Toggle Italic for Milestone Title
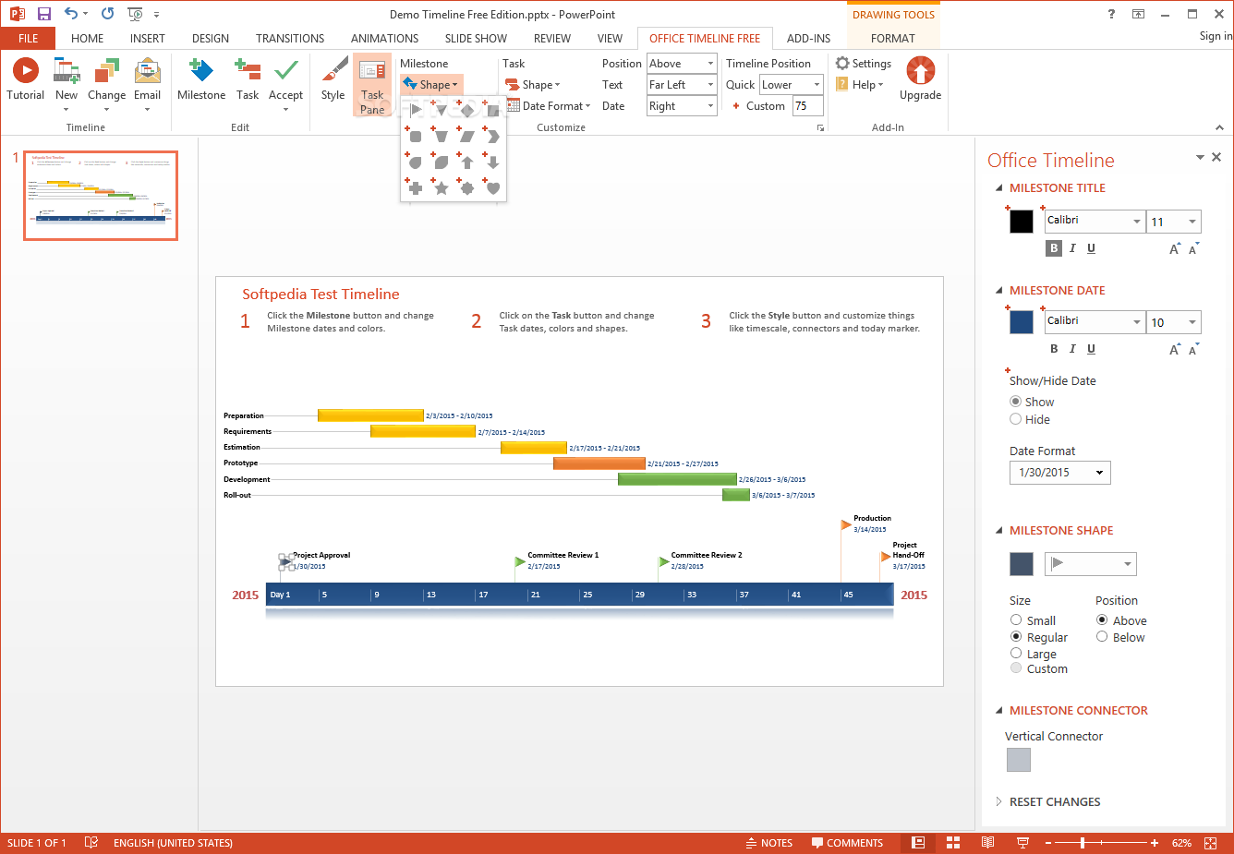Viewport: 1234px width, 854px height. coord(1072,247)
